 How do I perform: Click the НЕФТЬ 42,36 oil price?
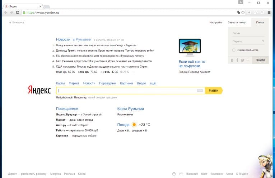pos(109,72)
